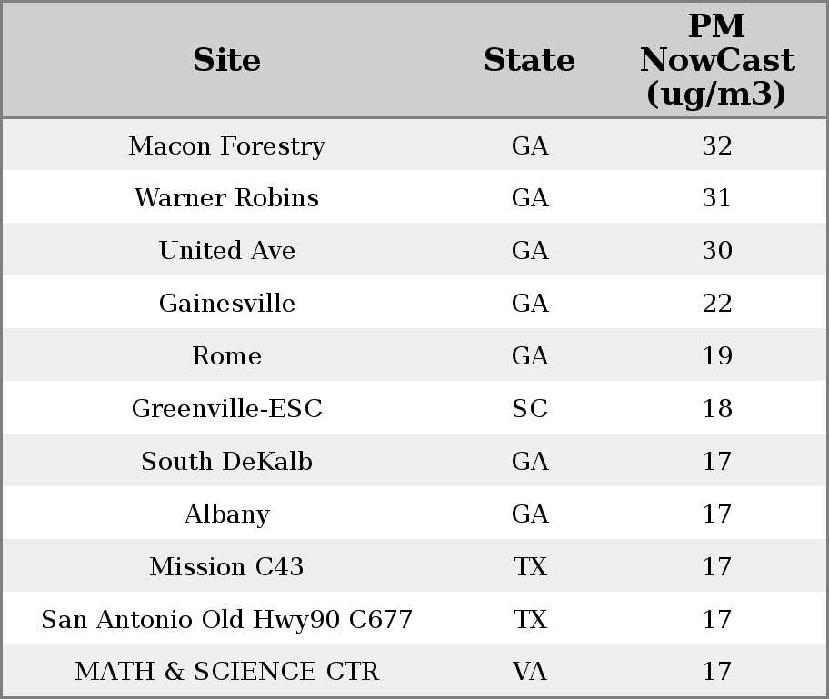Click the United Ave site name
This screenshot has height=699, width=829.
pos(226,251)
